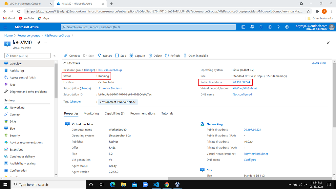Refresh the VM overview

[x=172, y=56]
